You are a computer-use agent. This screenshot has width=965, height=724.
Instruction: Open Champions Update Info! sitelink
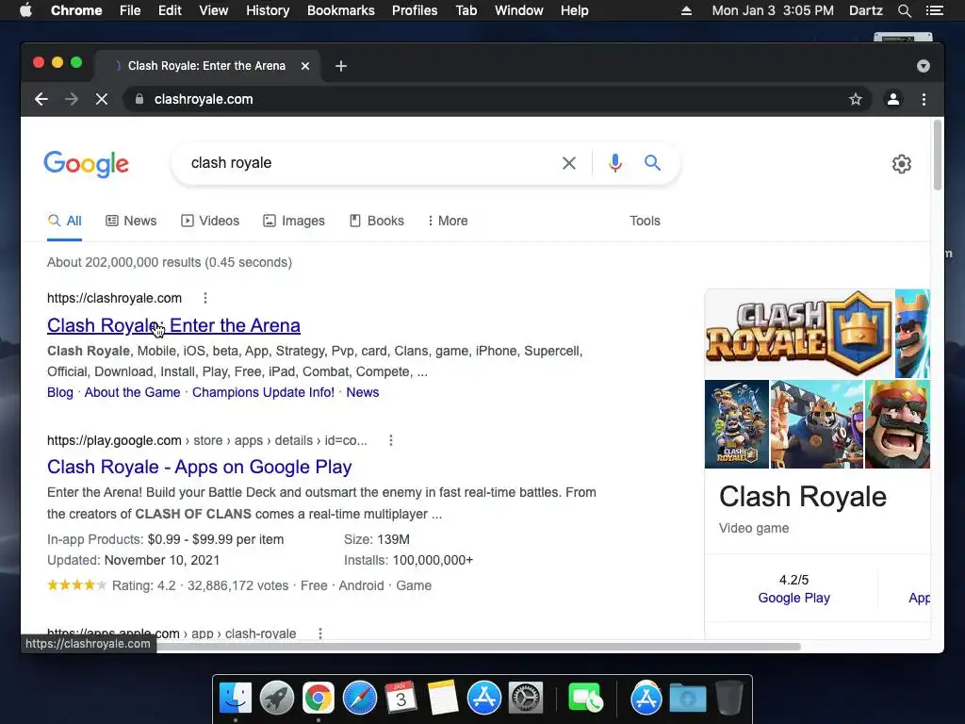[264, 393]
